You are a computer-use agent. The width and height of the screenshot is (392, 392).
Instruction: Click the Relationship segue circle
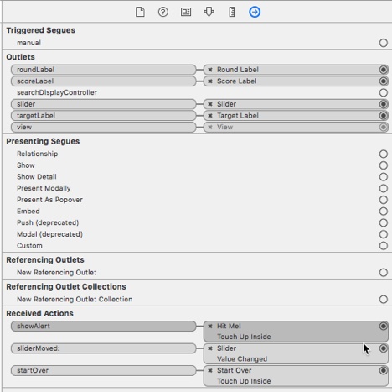[x=384, y=154]
